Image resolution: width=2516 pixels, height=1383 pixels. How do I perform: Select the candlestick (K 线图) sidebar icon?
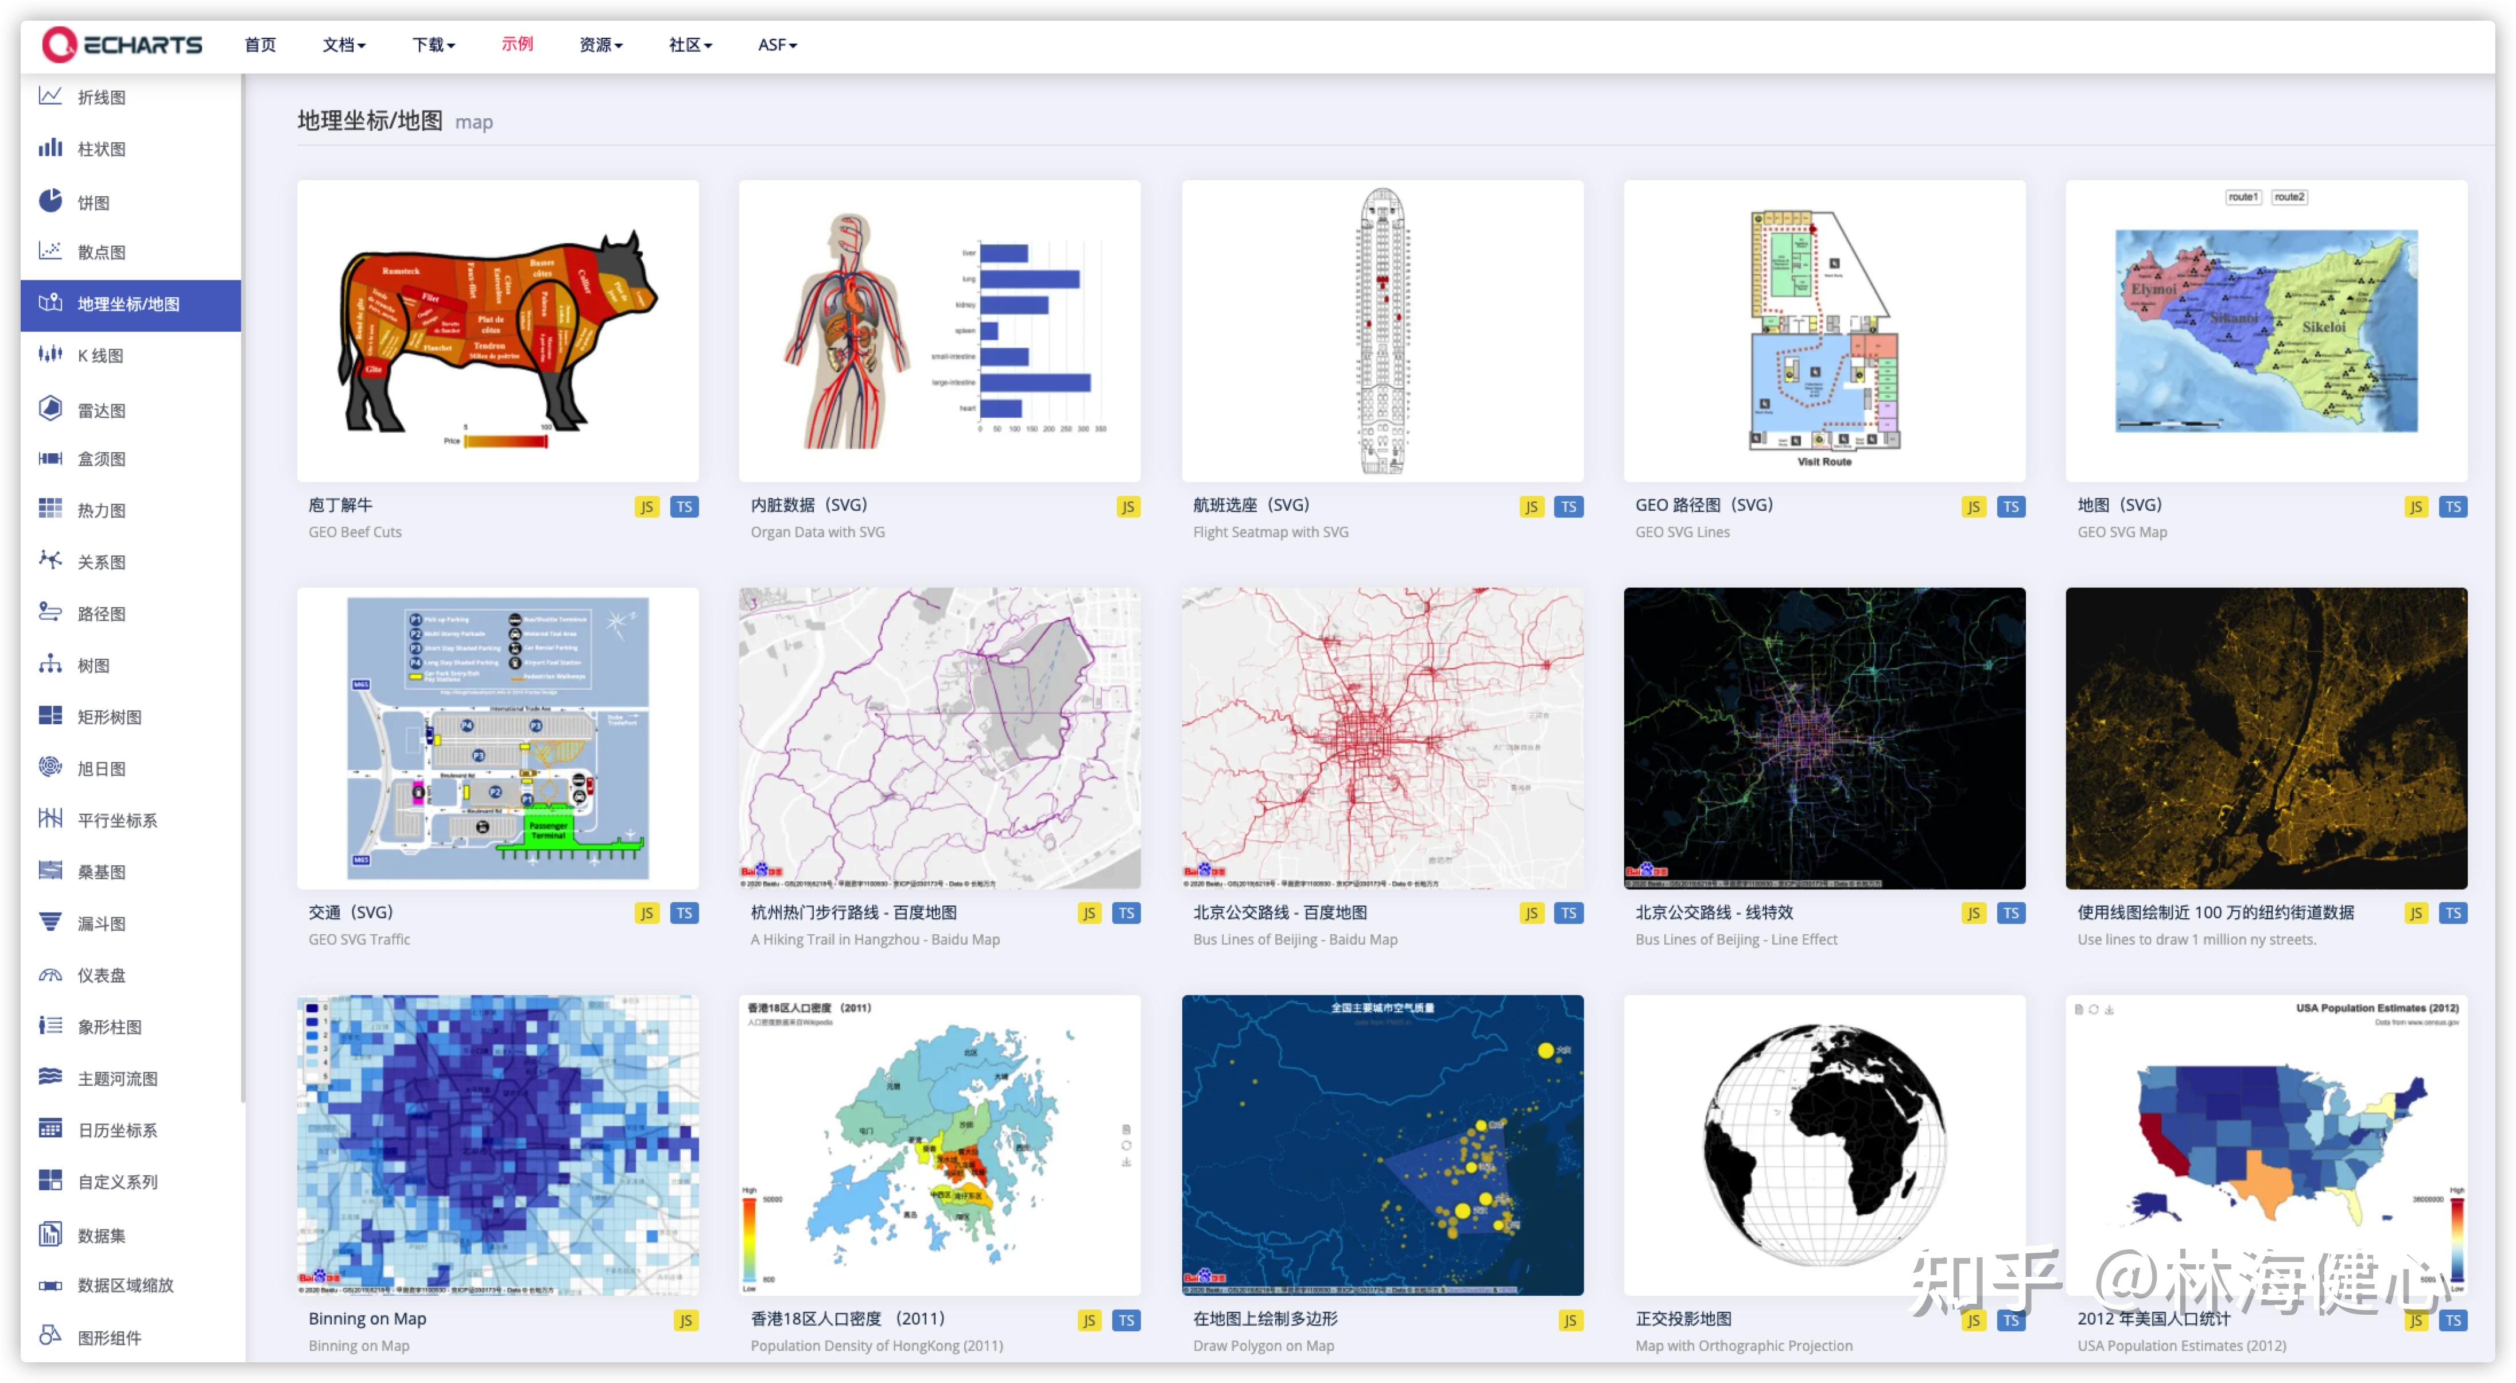click(51, 355)
